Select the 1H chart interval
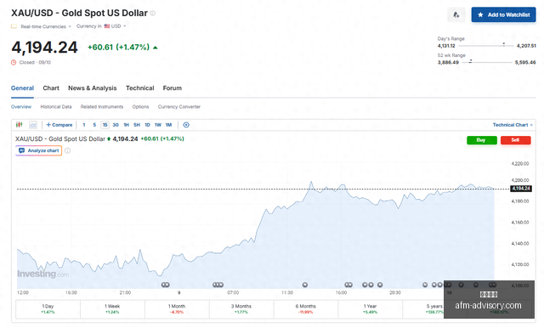544x328 pixels. [127, 125]
